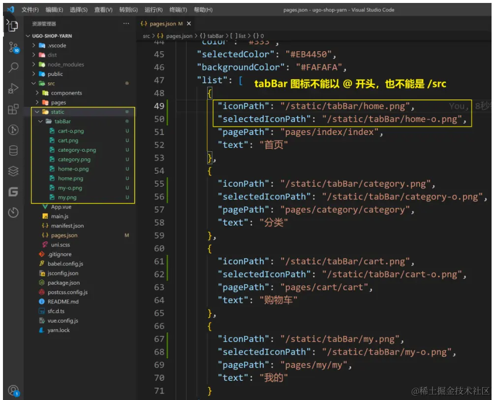Open the 选择(S) menu
The width and height of the screenshot is (494, 400).
point(78,9)
